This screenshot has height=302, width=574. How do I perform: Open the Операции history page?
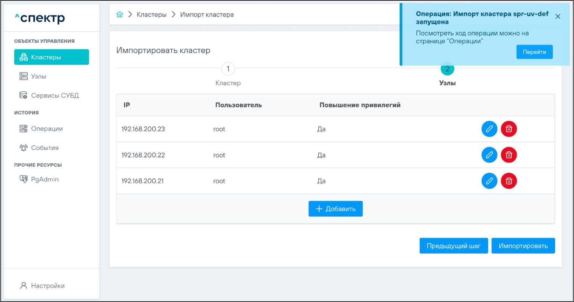[47, 129]
